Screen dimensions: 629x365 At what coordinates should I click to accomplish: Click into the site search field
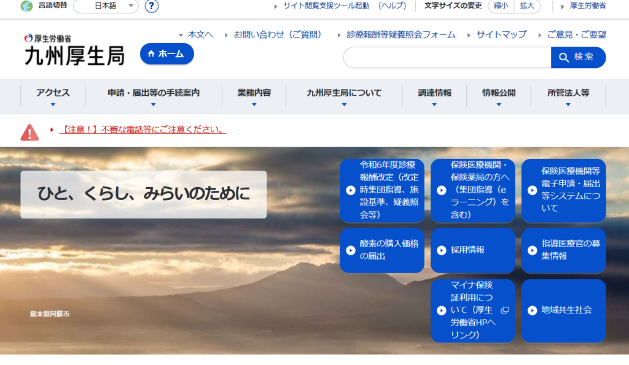point(447,57)
